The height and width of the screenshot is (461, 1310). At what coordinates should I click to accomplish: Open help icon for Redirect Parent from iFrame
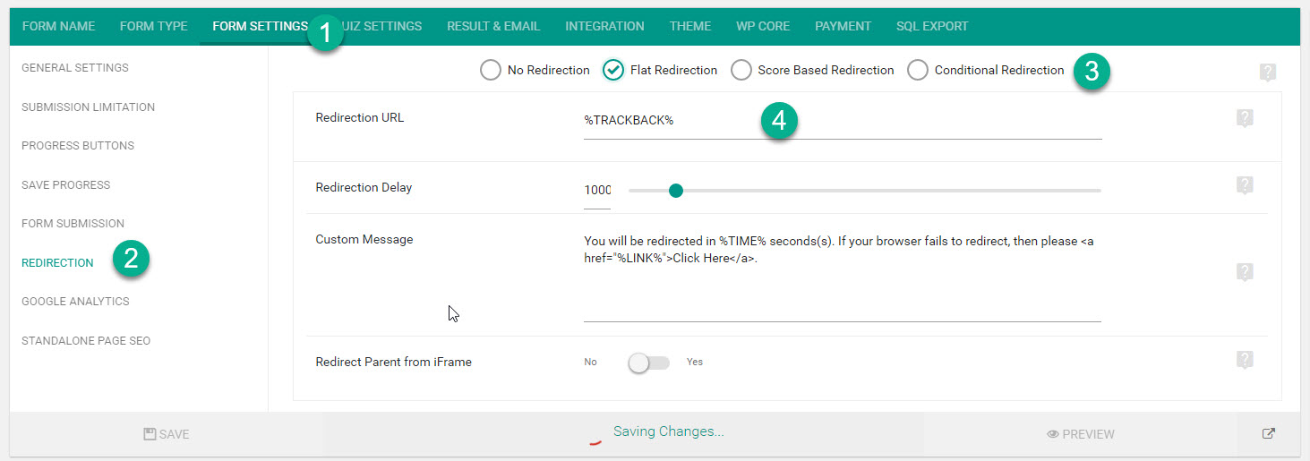(x=1244, y=360)
